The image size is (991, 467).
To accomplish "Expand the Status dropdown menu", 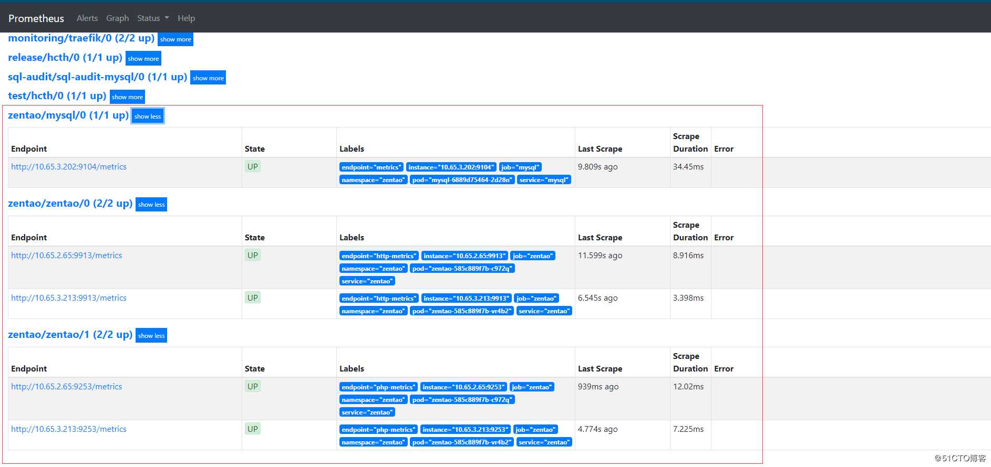I will coord(153,18).
